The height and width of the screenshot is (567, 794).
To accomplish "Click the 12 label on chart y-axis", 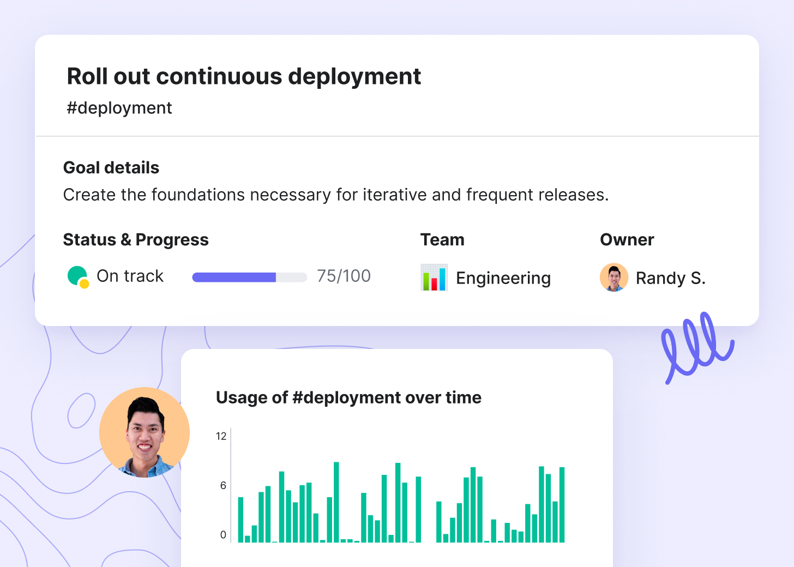I will coord(221,436).
